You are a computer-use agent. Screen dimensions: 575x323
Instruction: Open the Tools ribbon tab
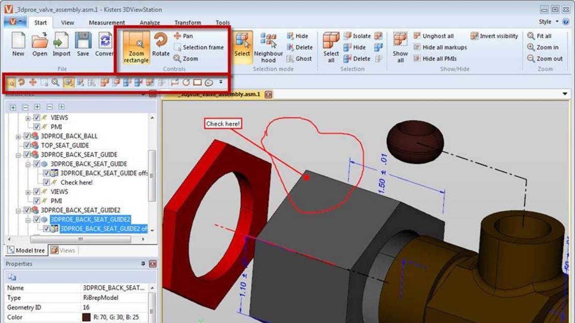[223, 22]
